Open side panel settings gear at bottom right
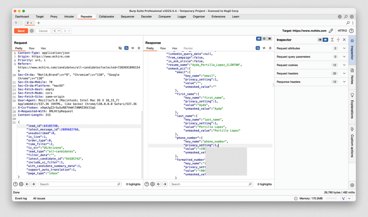The width and height of the screenshot is (368, 217). (x=352, y=185)
